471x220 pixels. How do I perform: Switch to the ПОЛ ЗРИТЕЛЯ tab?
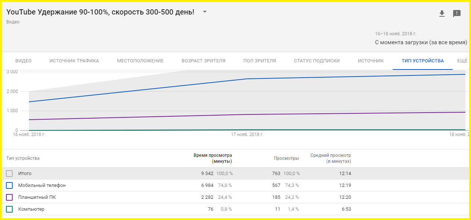(x=260, y=61)
